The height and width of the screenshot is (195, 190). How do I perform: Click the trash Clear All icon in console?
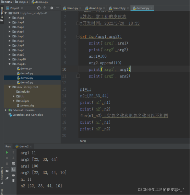13,181
